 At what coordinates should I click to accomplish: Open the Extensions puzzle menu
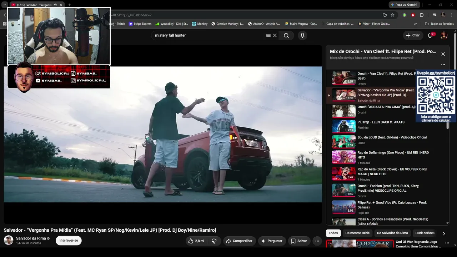(x=422, y=15)
